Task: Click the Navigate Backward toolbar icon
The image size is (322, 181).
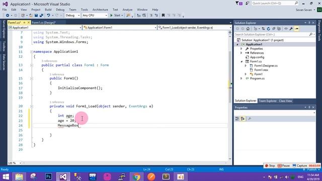Action: pos(8,16)
